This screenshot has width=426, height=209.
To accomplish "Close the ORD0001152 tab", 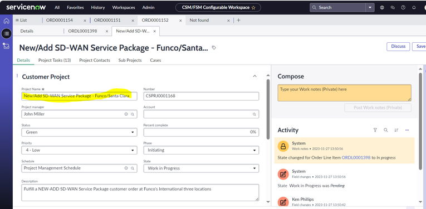I will (x=180, y=21).
